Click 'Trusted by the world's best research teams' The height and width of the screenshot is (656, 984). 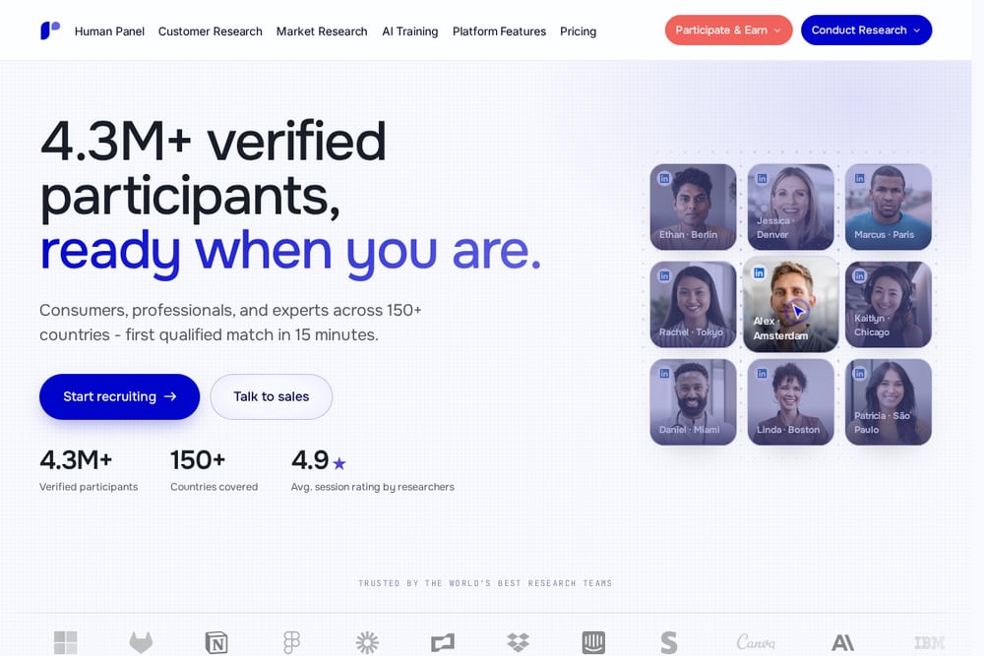click(485, 583)
